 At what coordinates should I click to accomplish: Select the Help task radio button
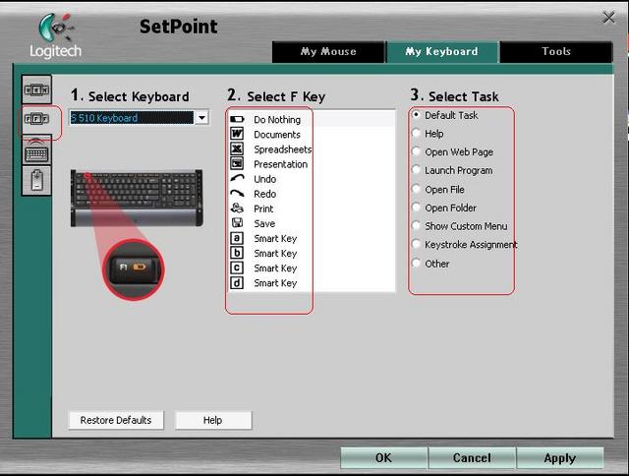point(417,133)
